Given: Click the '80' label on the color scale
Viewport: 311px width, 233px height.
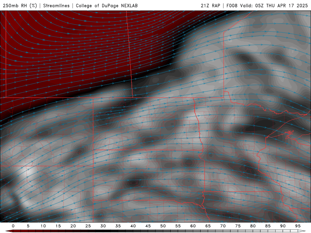Looking at the screenshot, I should click(253, 226).
